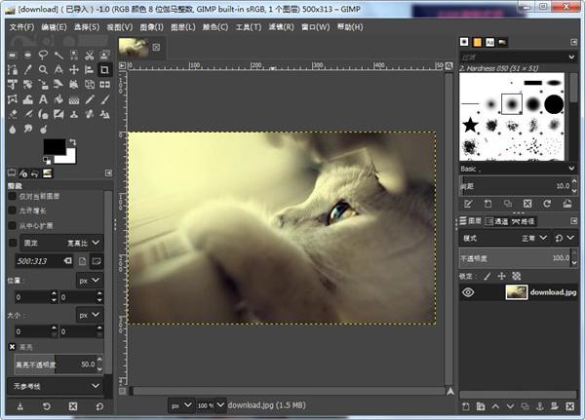585x420 pixels.
Task: Disable the highlight checkbox
Action: pyautogui.click(x=12, y=347)
